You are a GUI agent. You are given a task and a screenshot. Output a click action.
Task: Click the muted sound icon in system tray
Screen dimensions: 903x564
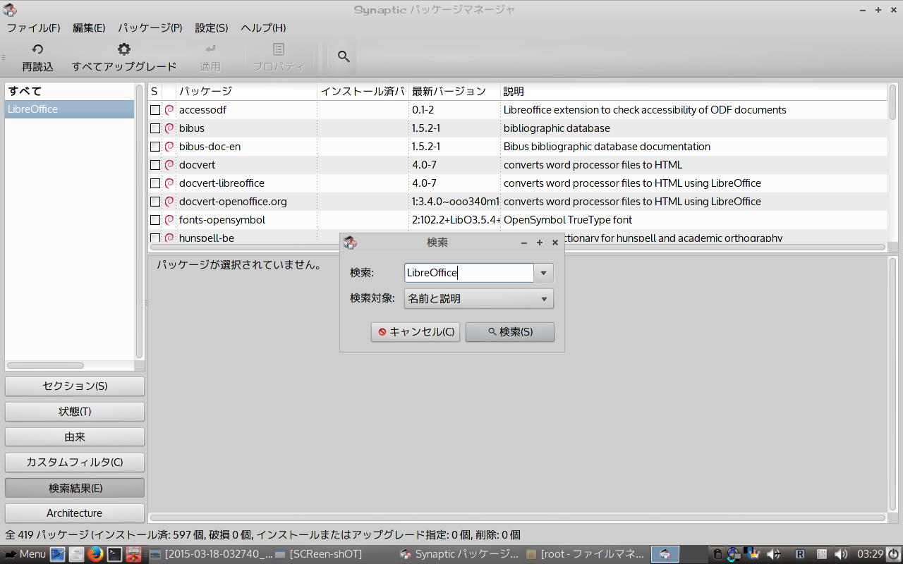tap(775, 554)
